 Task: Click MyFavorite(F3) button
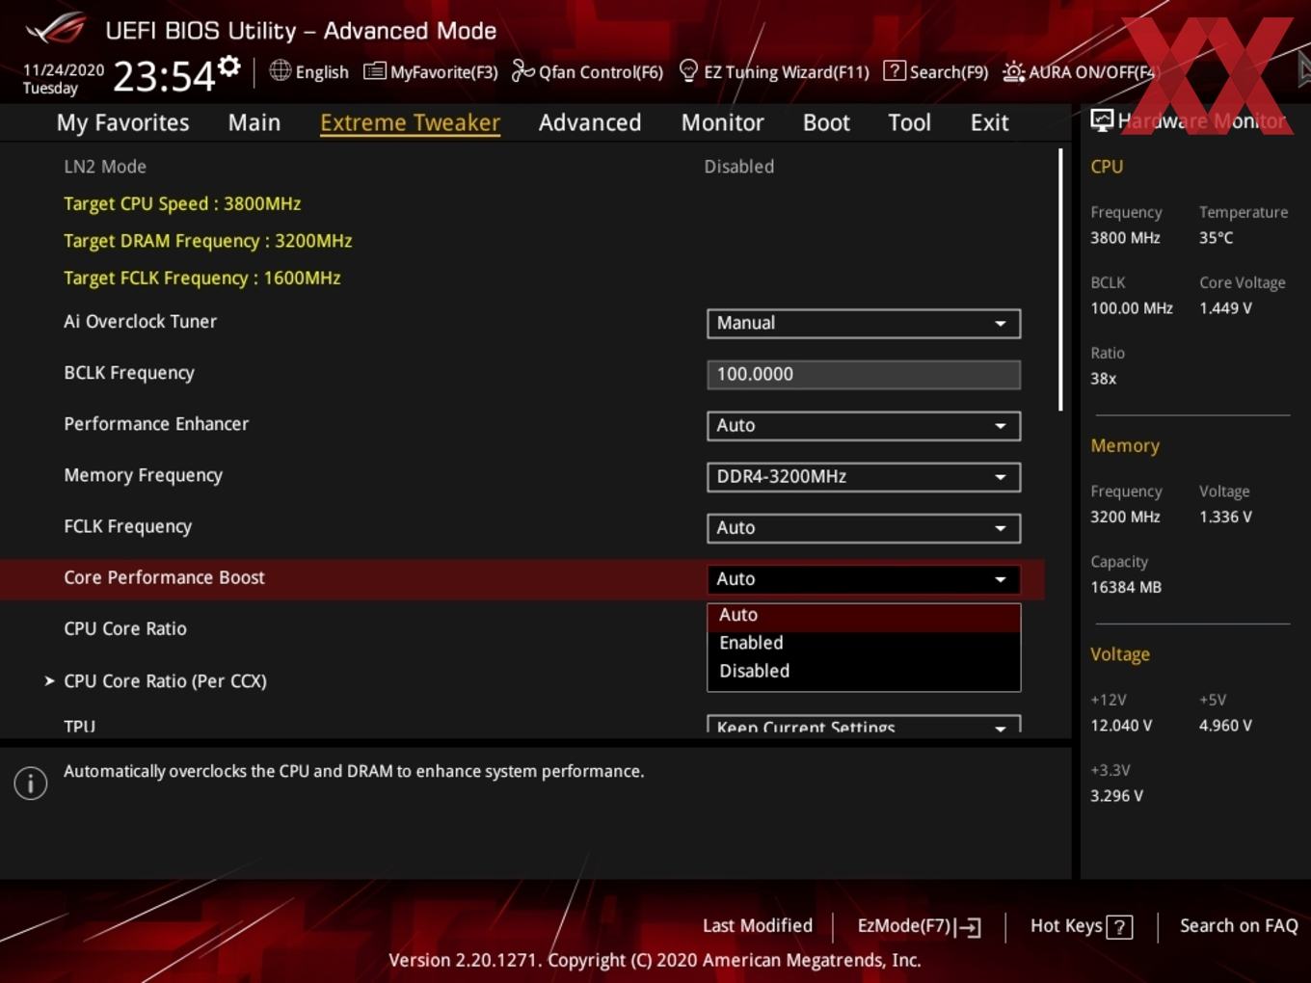[x=431, y=71]
